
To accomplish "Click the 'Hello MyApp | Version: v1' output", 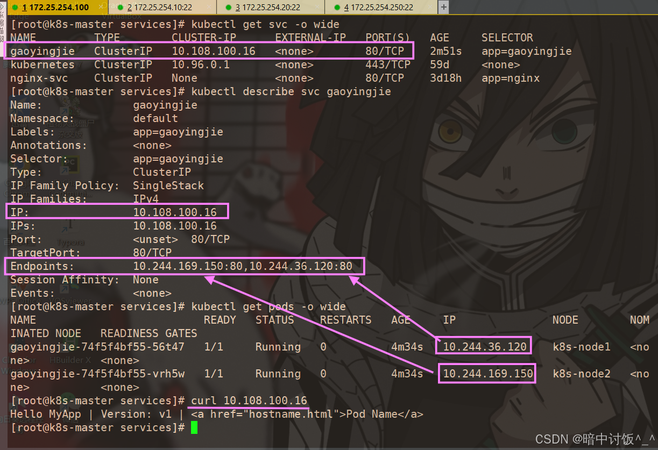I will [x=91, y=414].
